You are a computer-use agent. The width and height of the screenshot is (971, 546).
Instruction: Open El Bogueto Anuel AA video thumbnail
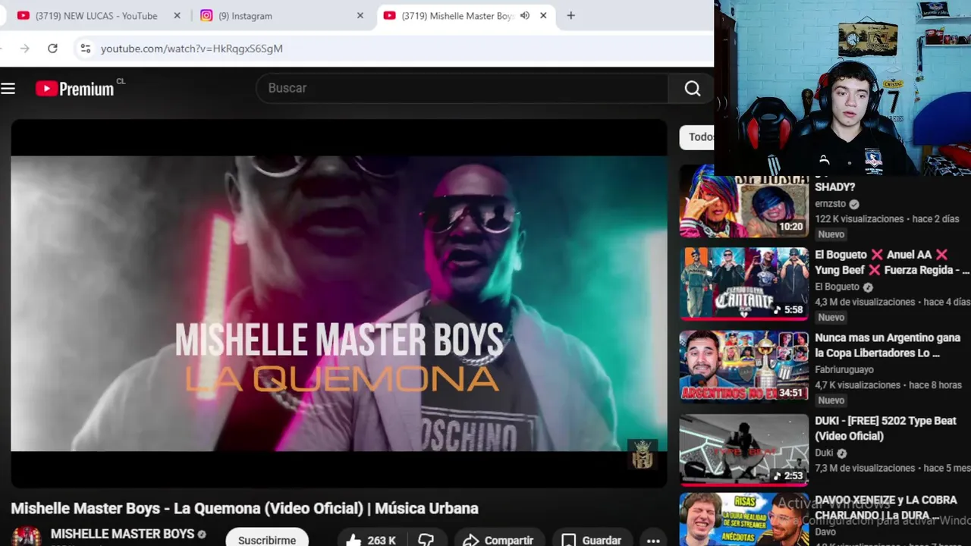pos(743,283)
